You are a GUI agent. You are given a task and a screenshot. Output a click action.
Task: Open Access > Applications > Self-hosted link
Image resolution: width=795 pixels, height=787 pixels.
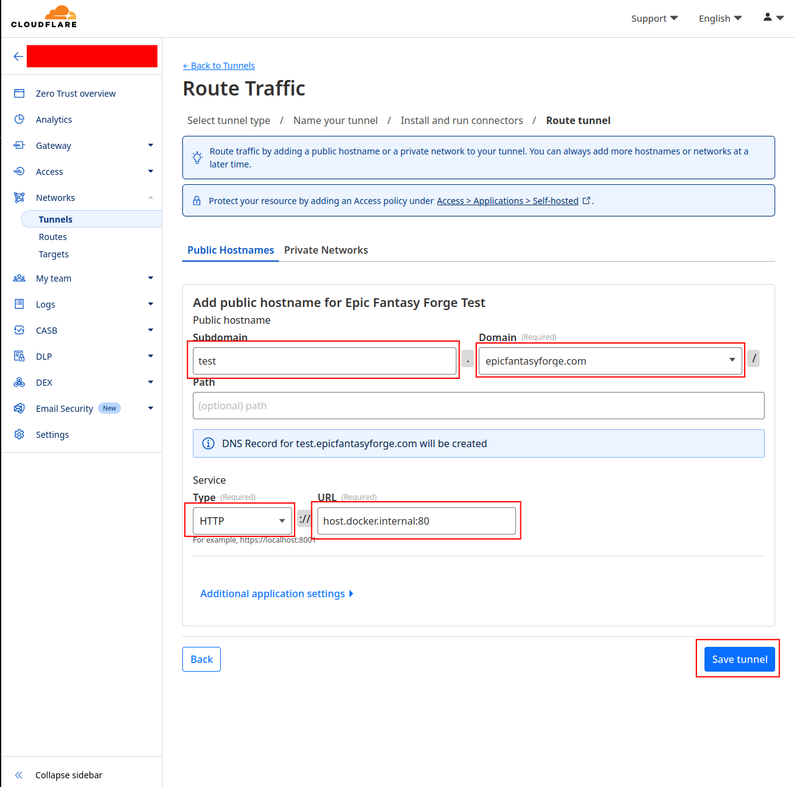click(508, 201)
